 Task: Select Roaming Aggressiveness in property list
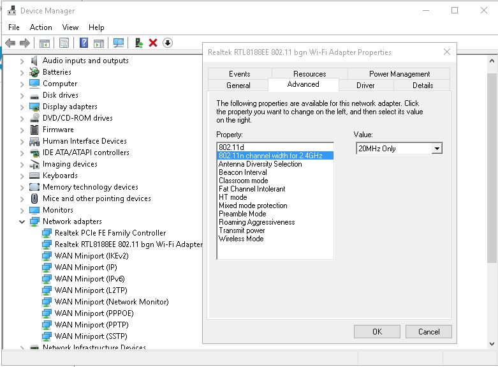[256, 222]
